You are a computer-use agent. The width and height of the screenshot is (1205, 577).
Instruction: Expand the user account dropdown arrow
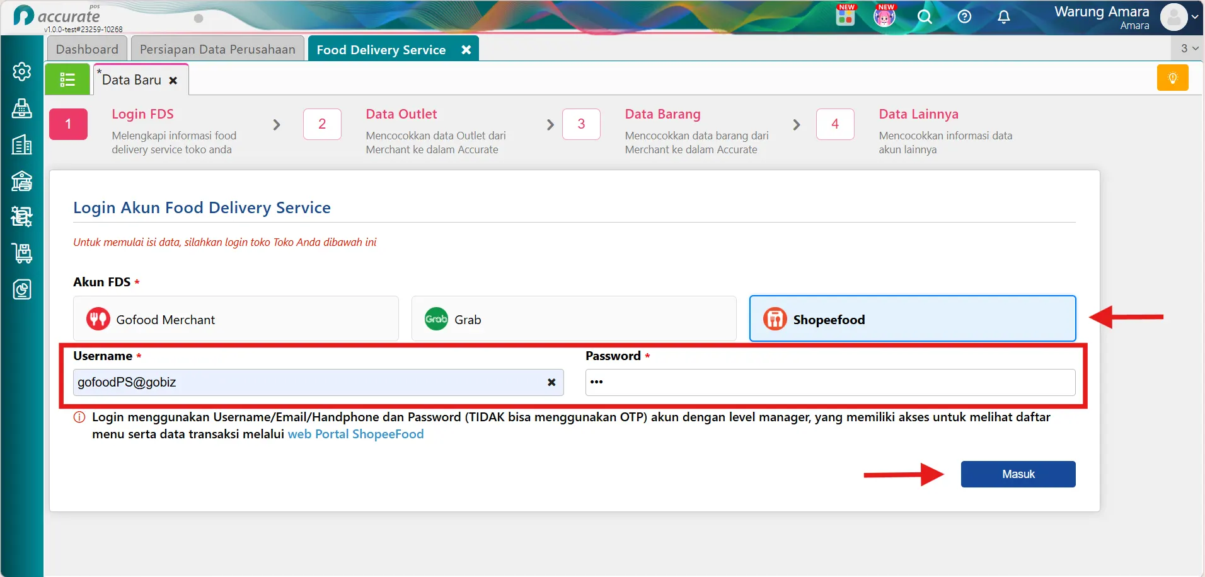coord(1195,17)
